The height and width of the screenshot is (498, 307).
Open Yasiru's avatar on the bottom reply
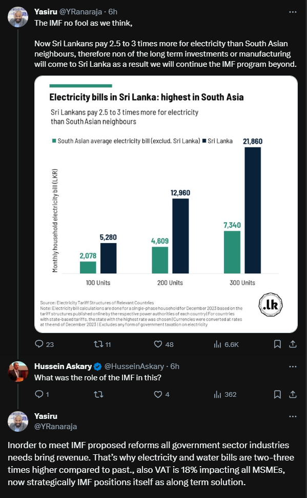click(x=18, y=421)
